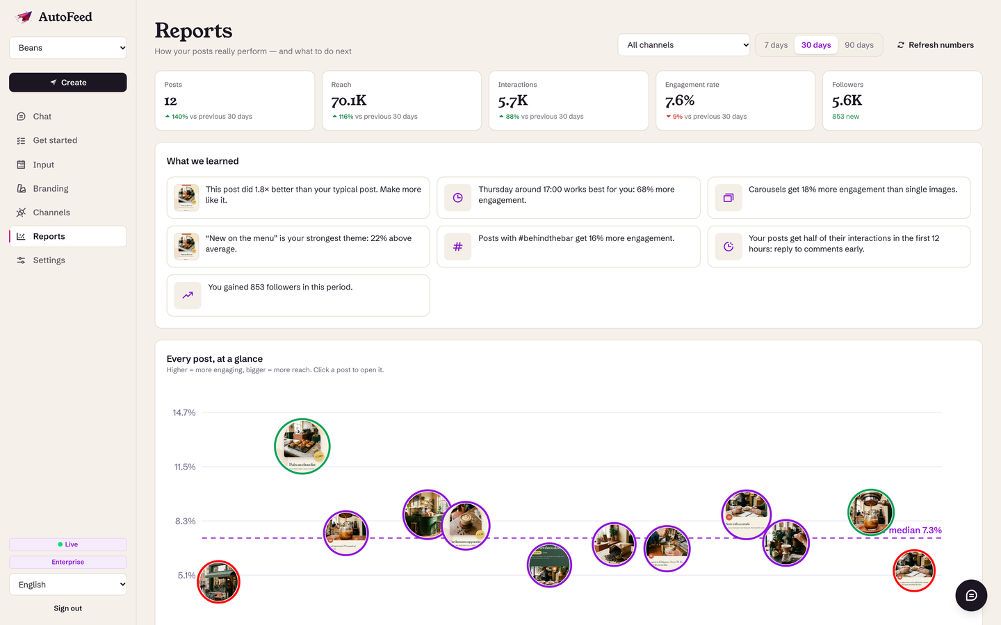Click the Reach 70.1K stat card

point(402,101)
